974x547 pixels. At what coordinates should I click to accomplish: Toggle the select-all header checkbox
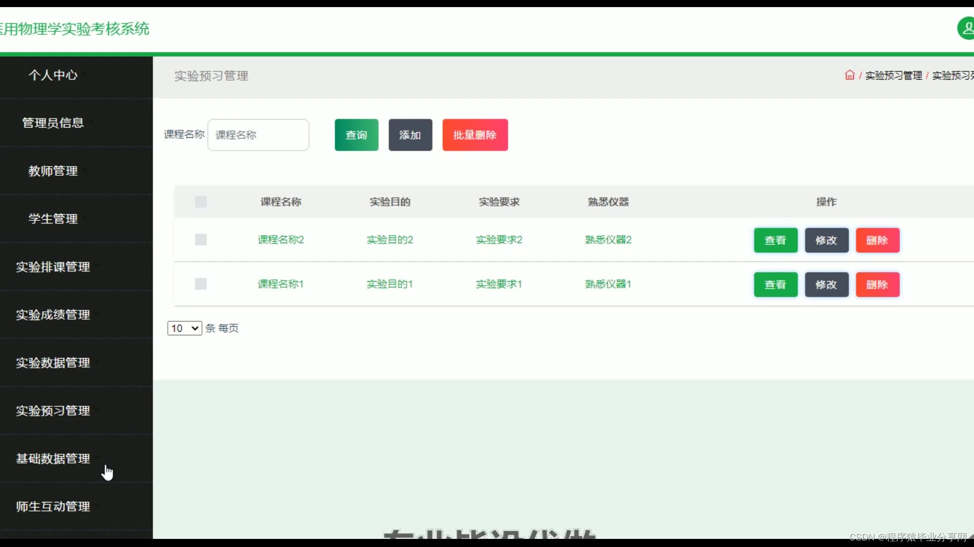(x=201, y=202)
